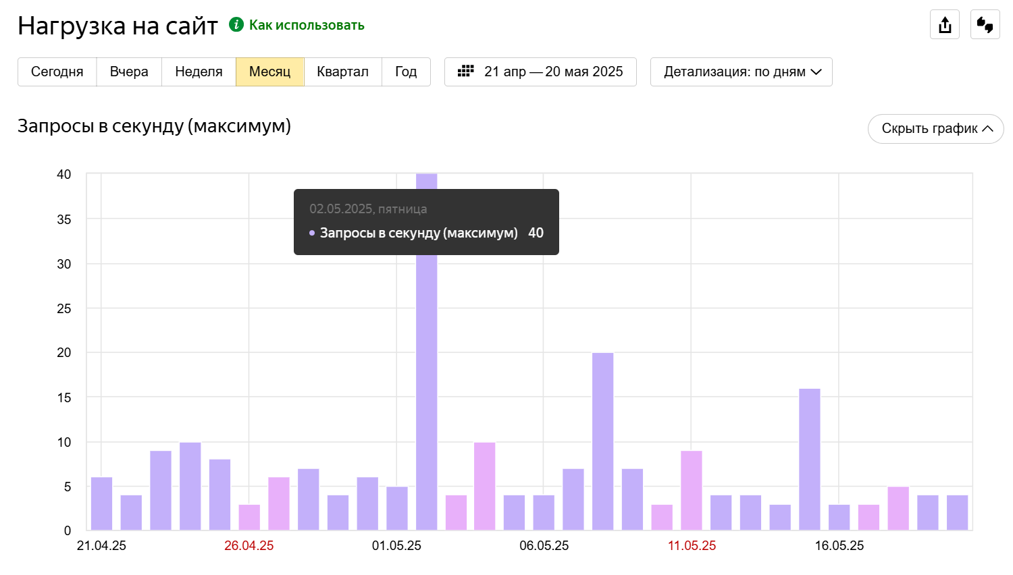Expand 'Детализация: по дням' dropdown
The width and height of the screenshot is (1013, 575).
pyautogui.click(x=741, y=72)
